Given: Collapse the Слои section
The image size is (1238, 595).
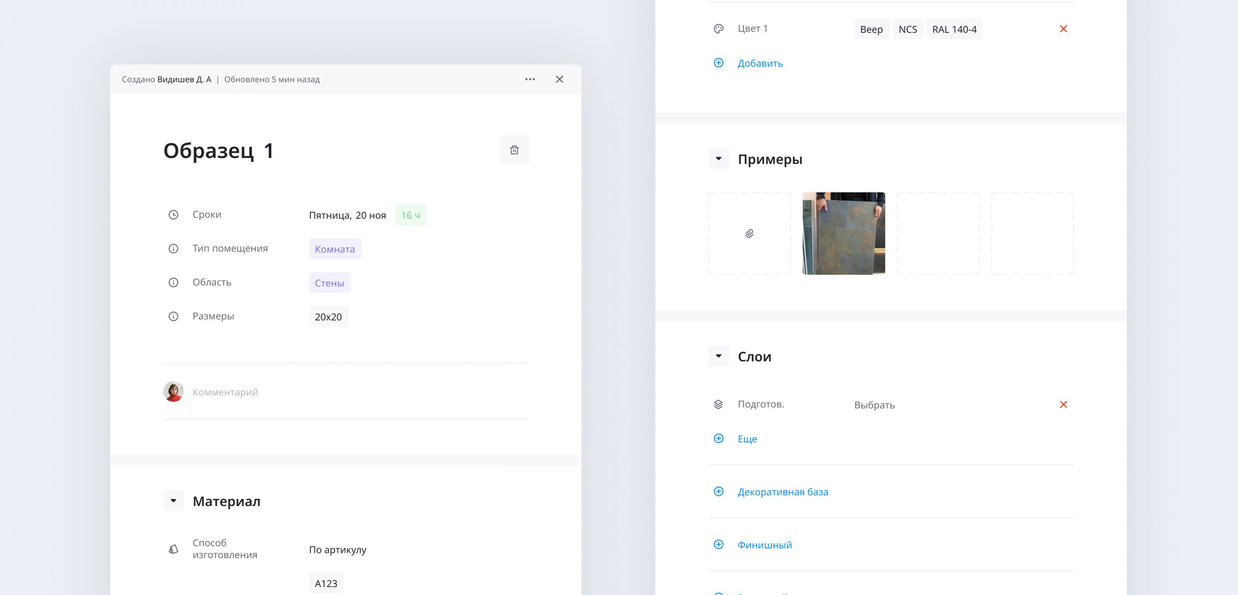Looking at the screenshot, I should (719, 356).
